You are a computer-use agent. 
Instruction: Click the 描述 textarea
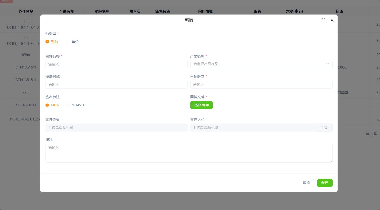click(x=189, y=153)
